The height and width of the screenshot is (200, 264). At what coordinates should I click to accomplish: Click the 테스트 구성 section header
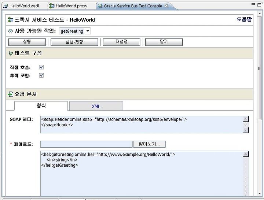(129, 53)
